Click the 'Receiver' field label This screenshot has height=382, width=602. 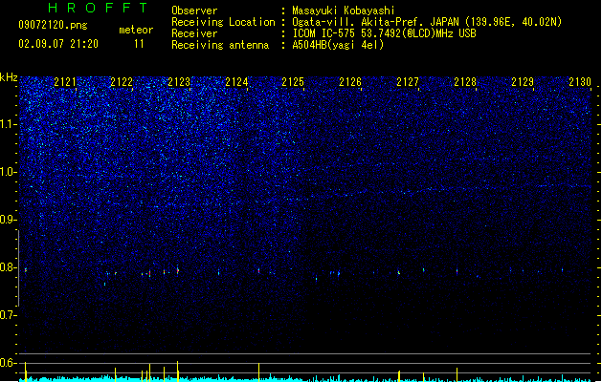coord(194,33)
